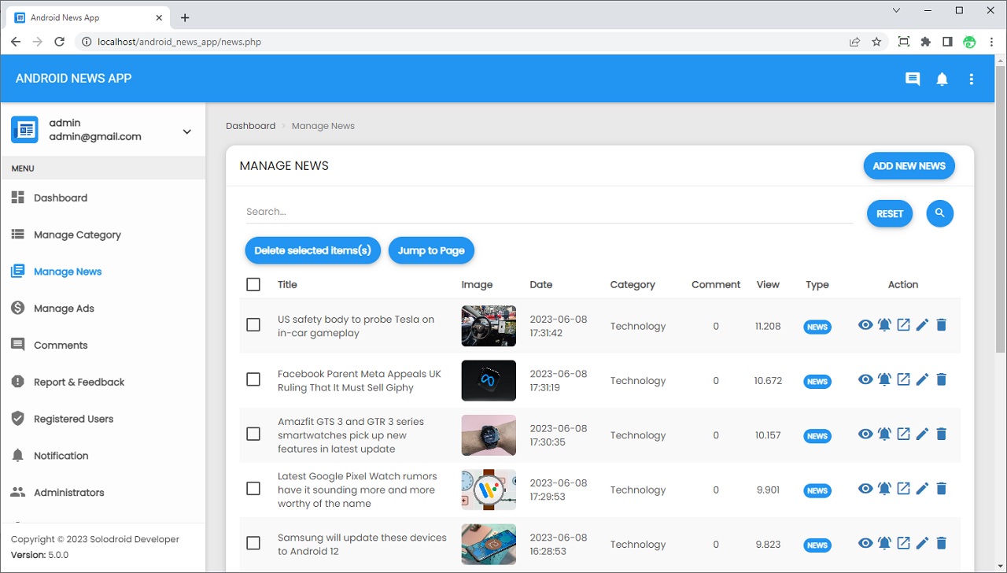Go back with the browser arrow
Viewport: 1007px width, 573px height.
point(16,42)
